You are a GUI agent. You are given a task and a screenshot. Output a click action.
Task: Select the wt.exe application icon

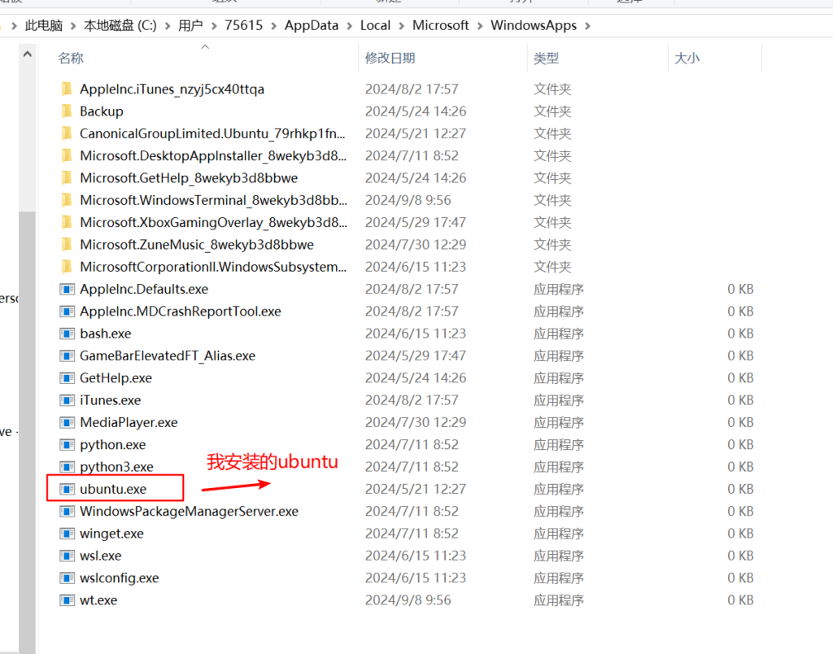click(67, 600)
